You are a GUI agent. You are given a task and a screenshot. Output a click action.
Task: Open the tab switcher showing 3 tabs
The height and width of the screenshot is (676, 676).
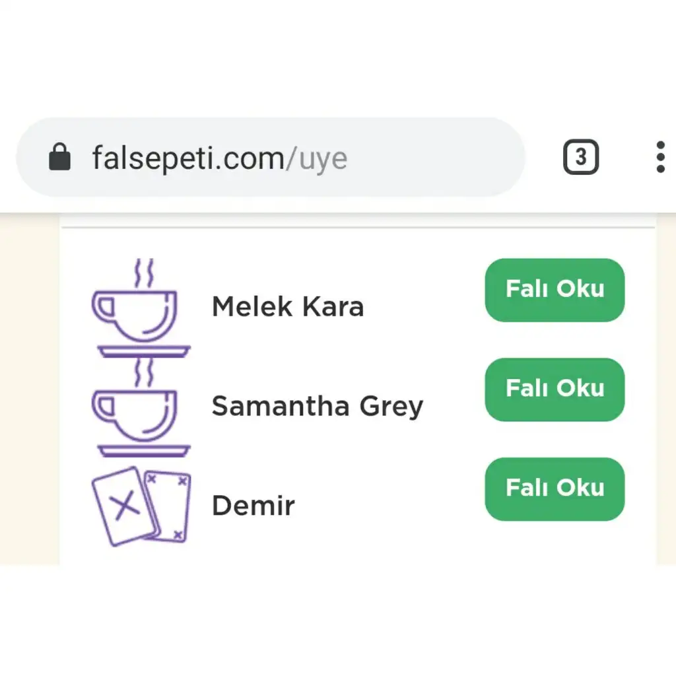(x=581, y=157)
